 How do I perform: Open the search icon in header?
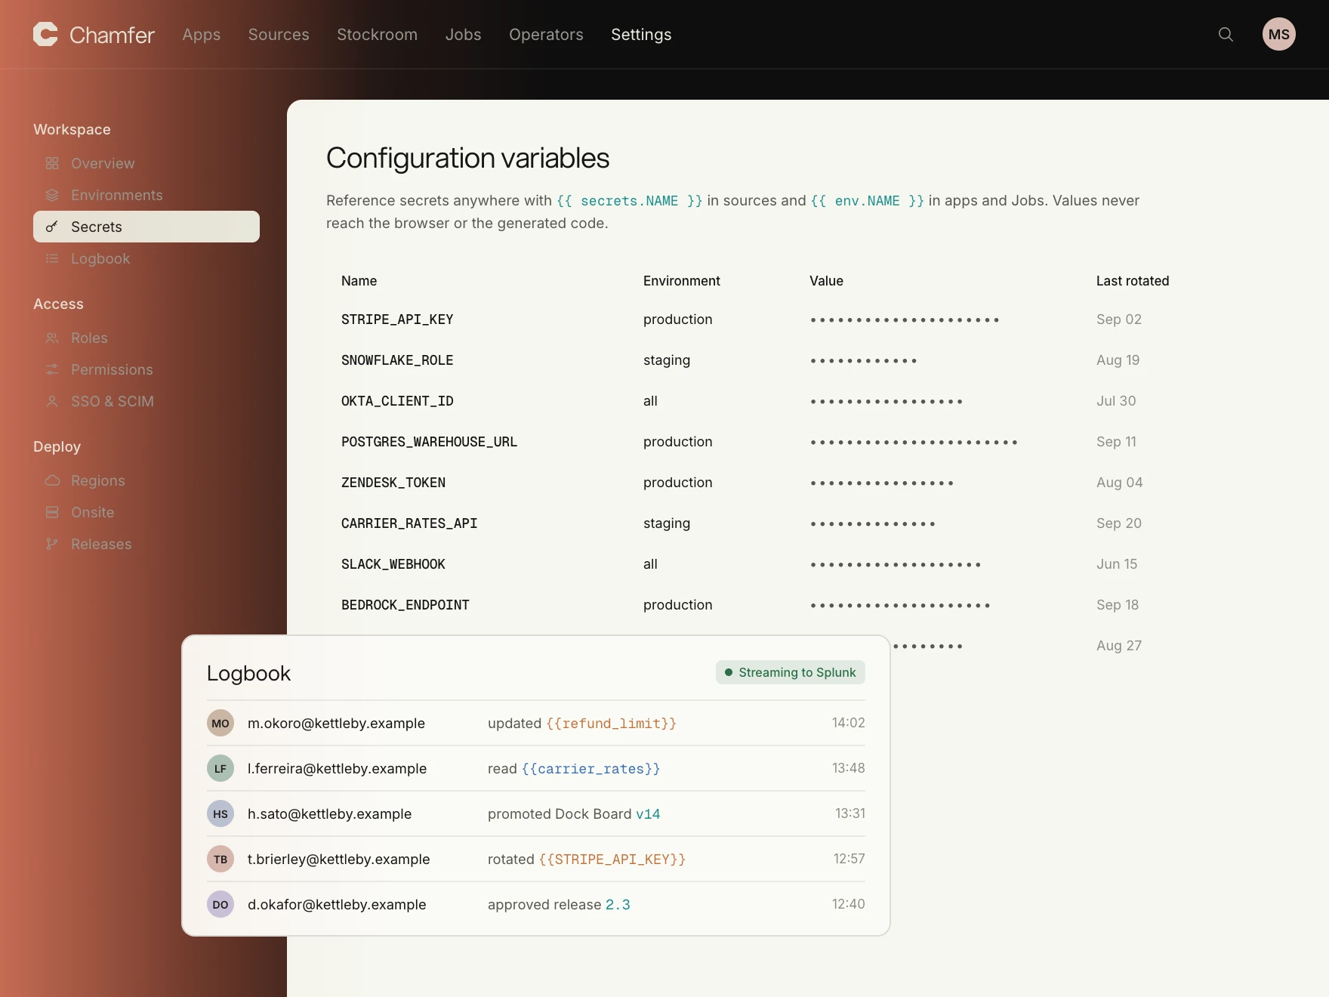pyautogui.click(x=1226, y=34)
